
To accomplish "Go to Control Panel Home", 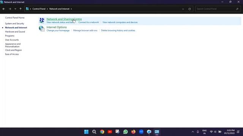I will tap(15, 18).
